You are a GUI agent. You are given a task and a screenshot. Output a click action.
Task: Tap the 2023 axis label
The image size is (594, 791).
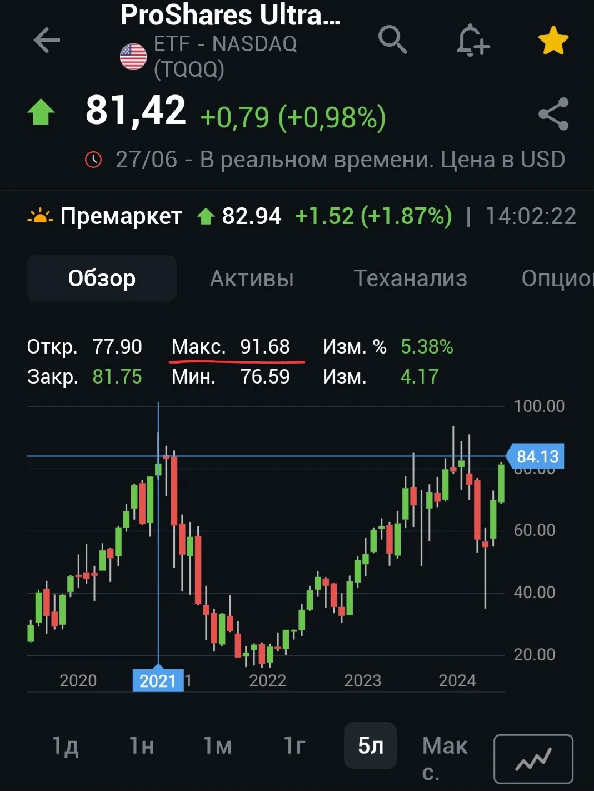tap(362, 680)
